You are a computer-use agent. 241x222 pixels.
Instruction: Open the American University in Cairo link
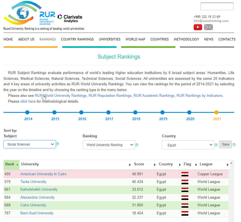(x=43, y=174)
